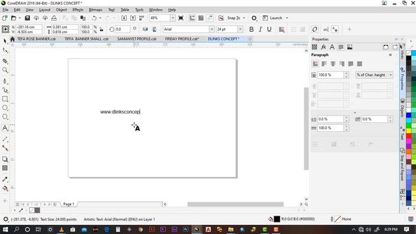Add a new document tab
This screenshot has width=416, height=234.
click(x=250, y=39)
